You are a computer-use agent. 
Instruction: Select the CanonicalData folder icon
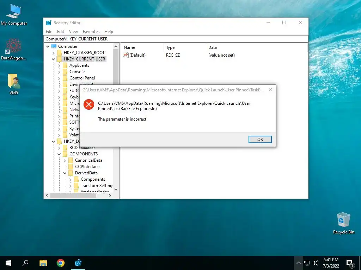tap(71, 160)
